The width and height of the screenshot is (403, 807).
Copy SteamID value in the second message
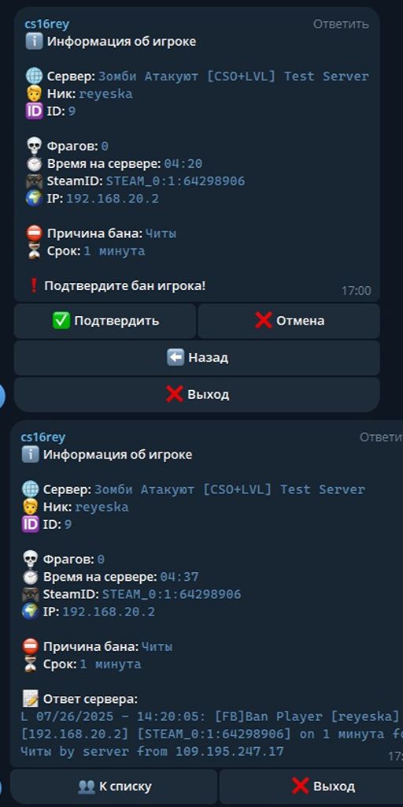171,594
